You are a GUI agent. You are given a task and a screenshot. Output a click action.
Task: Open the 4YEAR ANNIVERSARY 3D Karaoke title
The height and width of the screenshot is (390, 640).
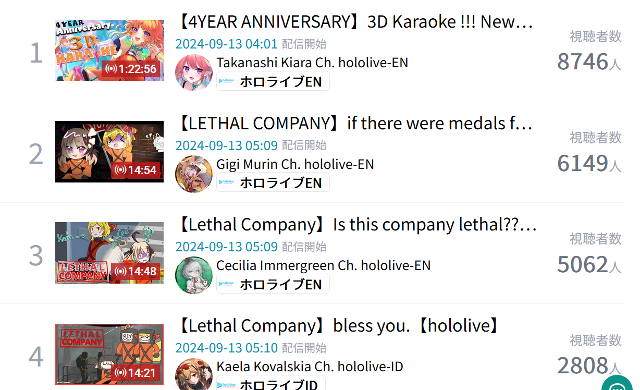[x=355, y=22]
